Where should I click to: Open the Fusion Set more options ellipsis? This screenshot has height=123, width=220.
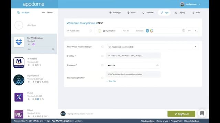coord(189,31)
